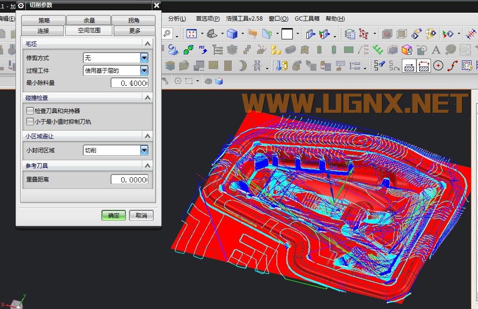Open the 窗口(O) menu
Image resolution: width=478 pixels, height=309 pixels.
(x=278, y=19)
